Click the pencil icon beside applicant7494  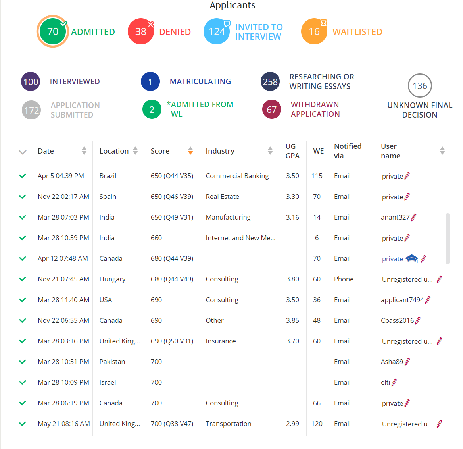point(428,300)
